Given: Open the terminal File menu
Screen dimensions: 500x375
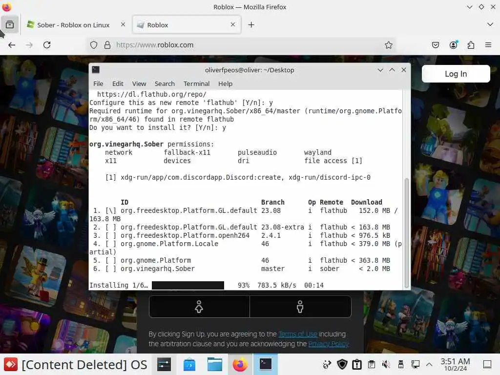Looking at the screenshot, I should [98, 83].
